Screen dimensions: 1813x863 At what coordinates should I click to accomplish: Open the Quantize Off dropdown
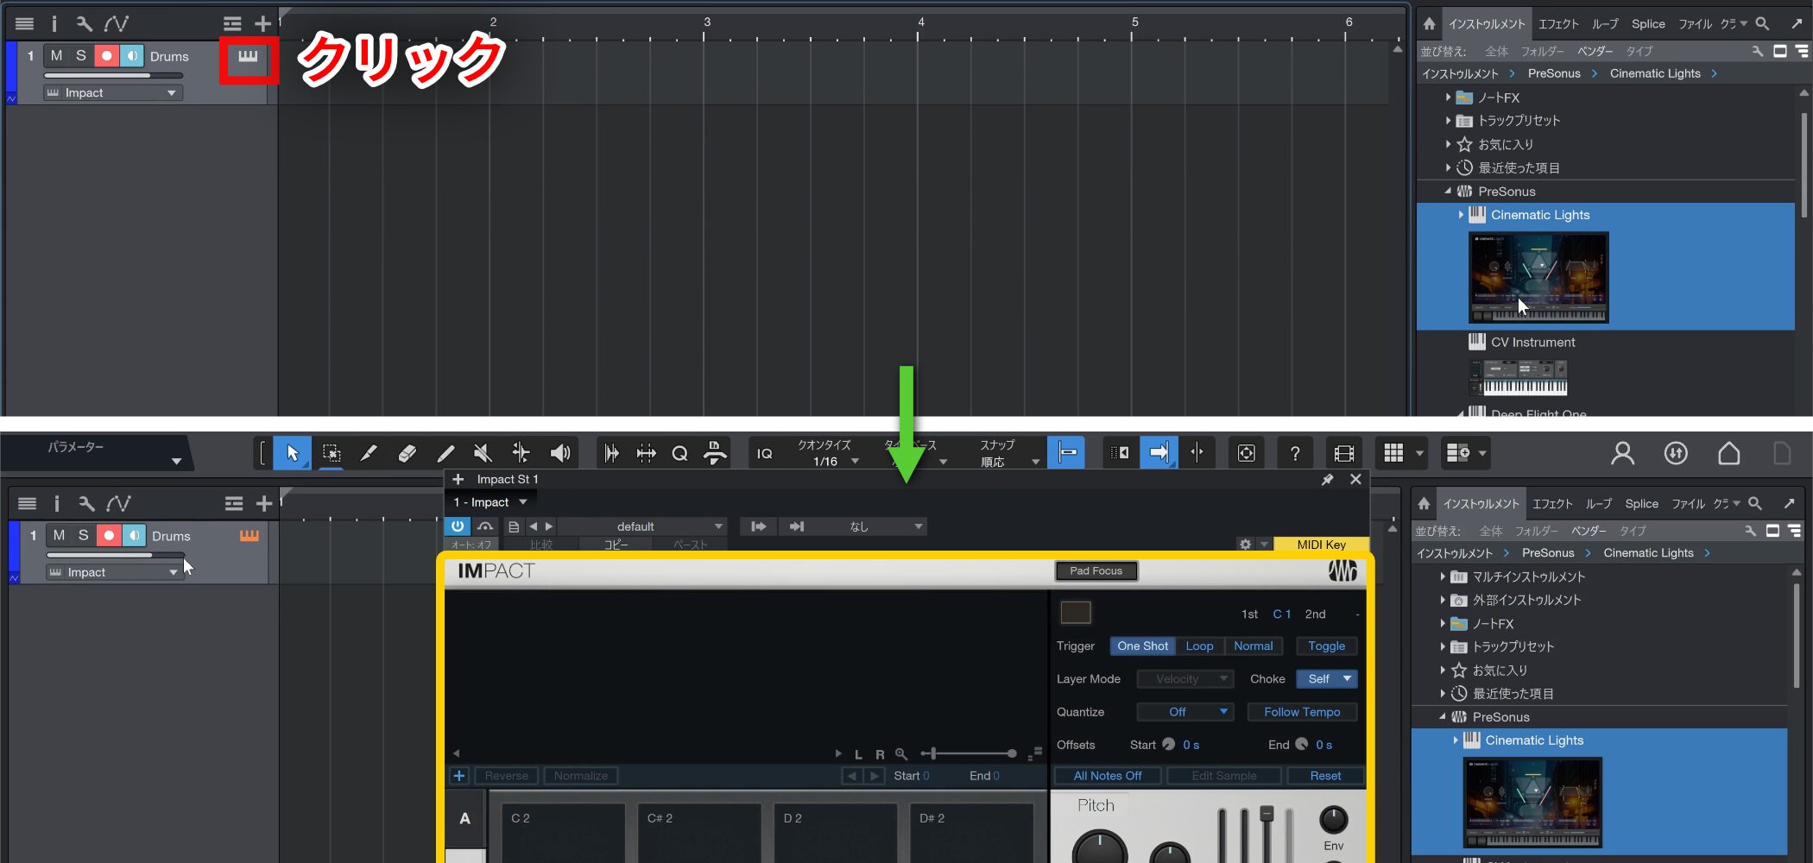click(x=1184, y=712)
